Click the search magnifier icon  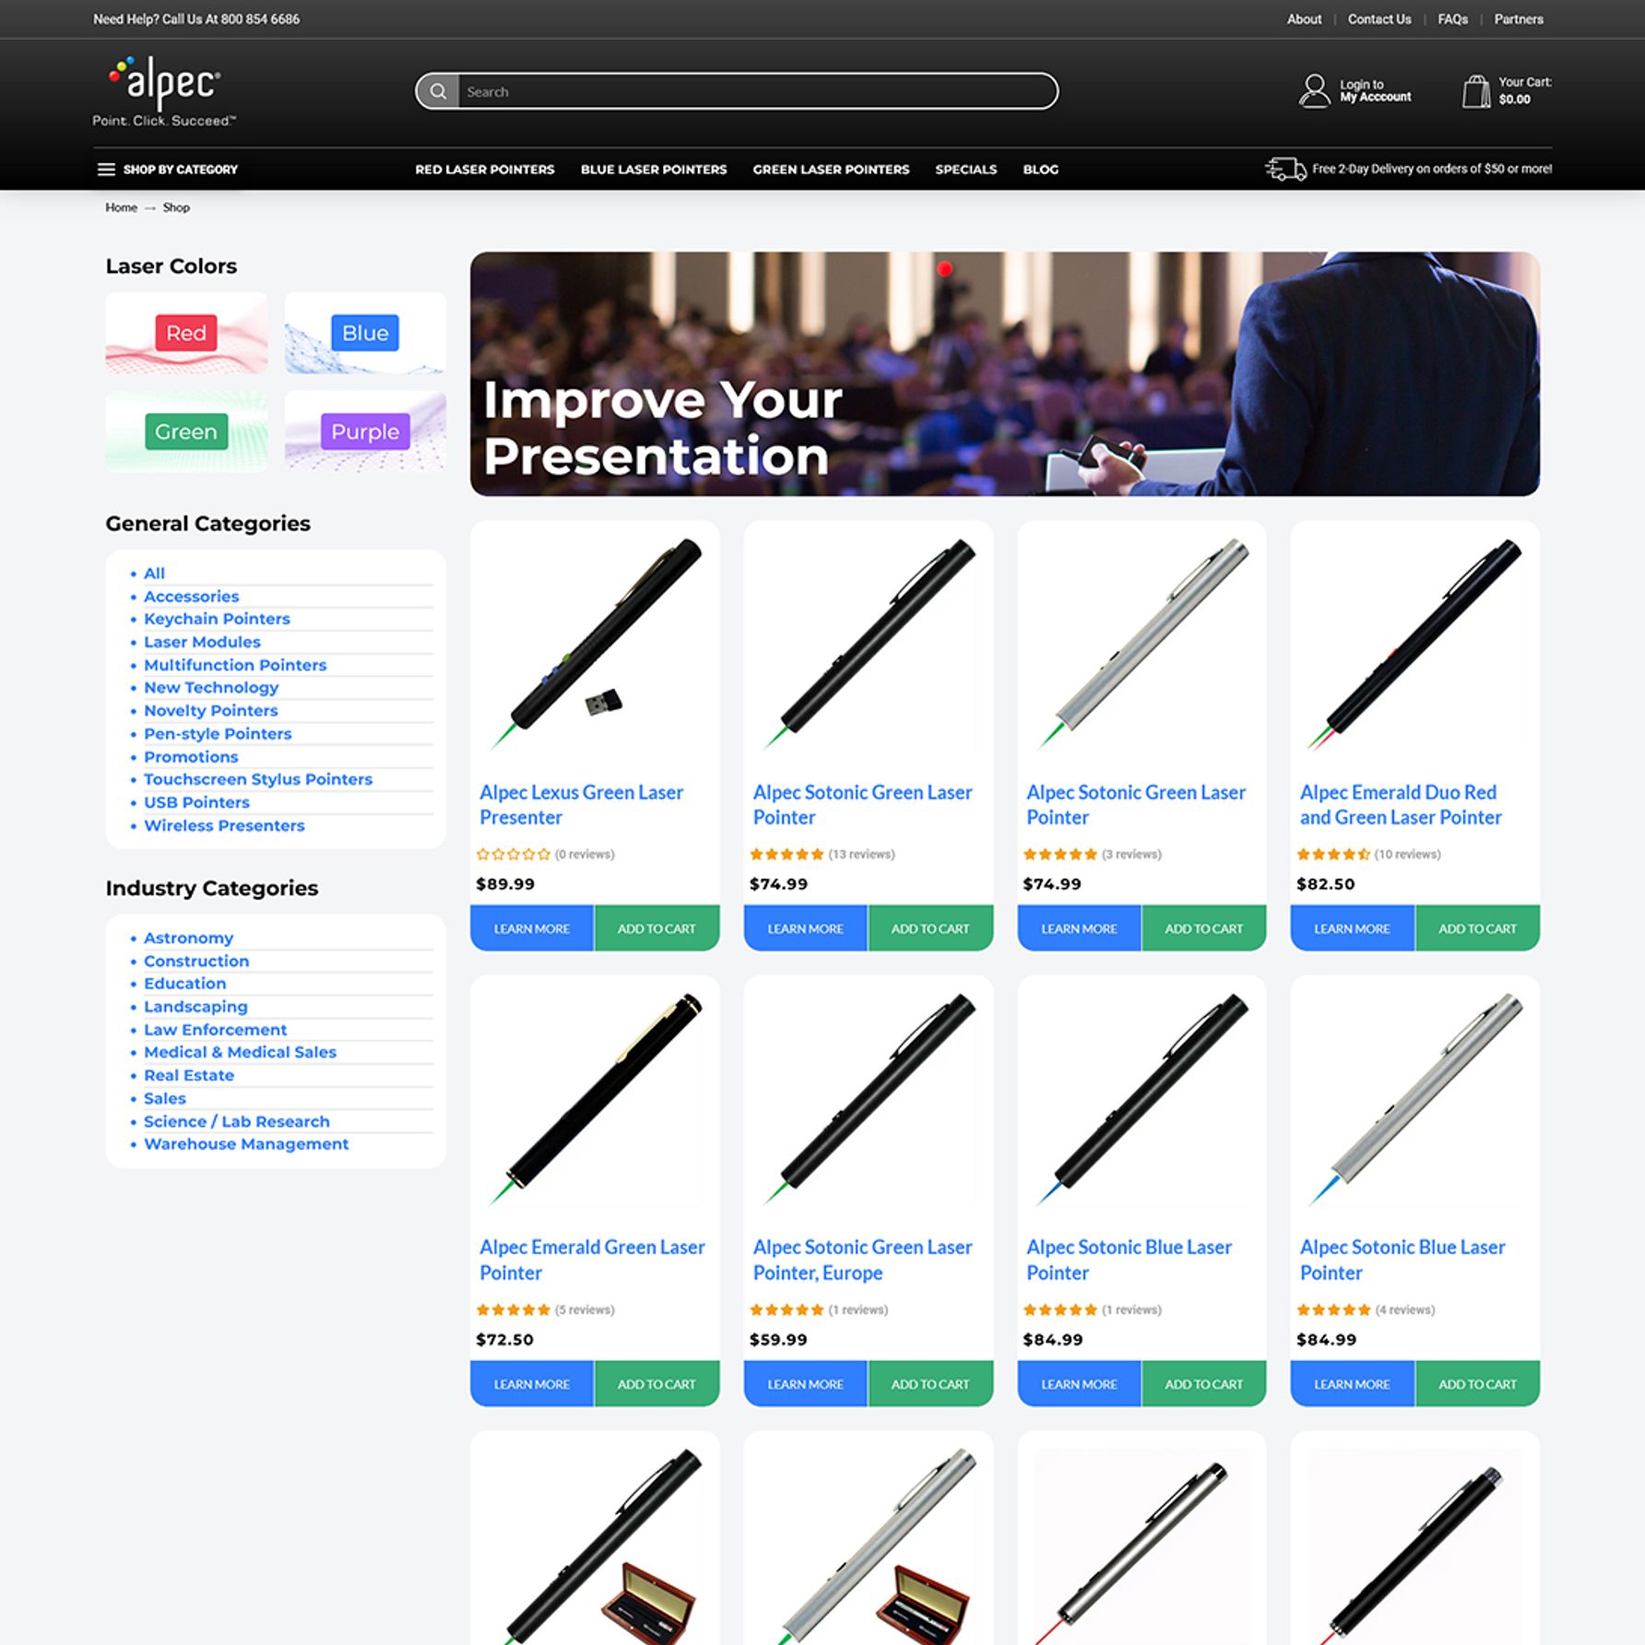[438, 91]
